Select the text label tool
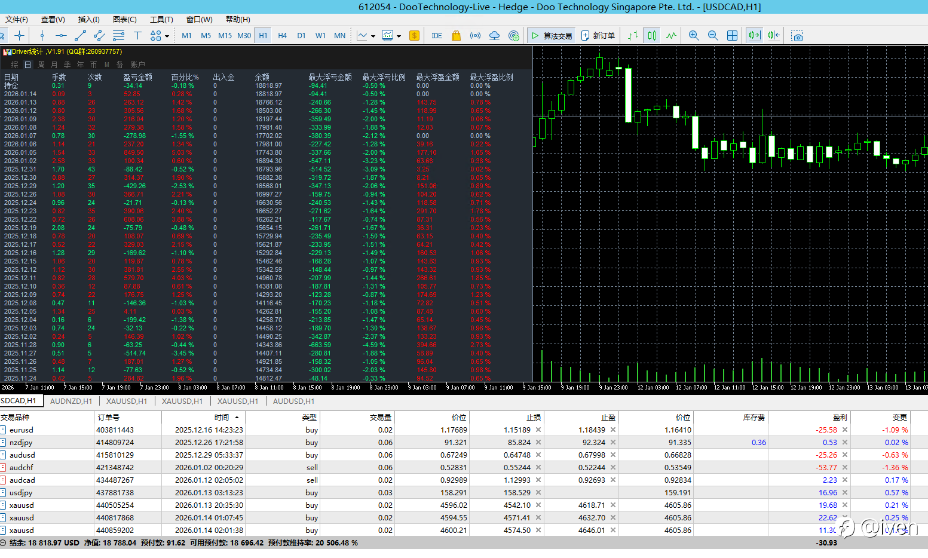 pyautogui.click(x=137, y=36)
